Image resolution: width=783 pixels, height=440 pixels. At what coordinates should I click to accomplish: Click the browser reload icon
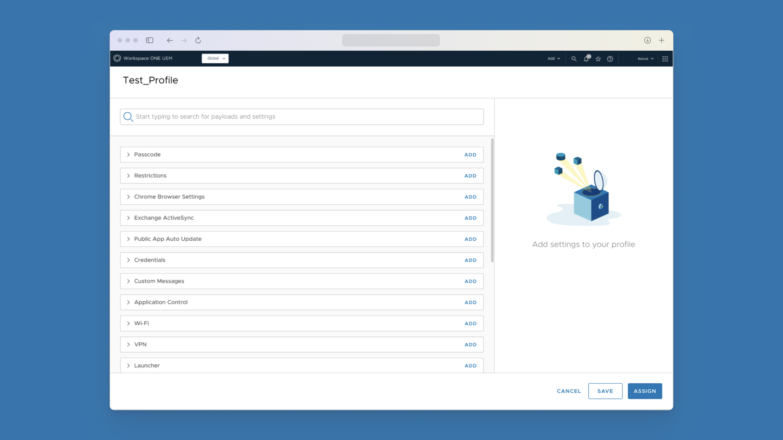pos(198,40)
